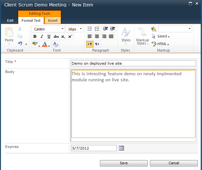
Task: Toggle Bold formatting
Action: point(35,36)
